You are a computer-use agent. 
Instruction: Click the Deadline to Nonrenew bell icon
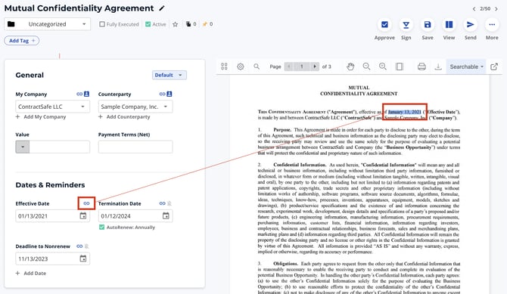[x=87, y=246]
